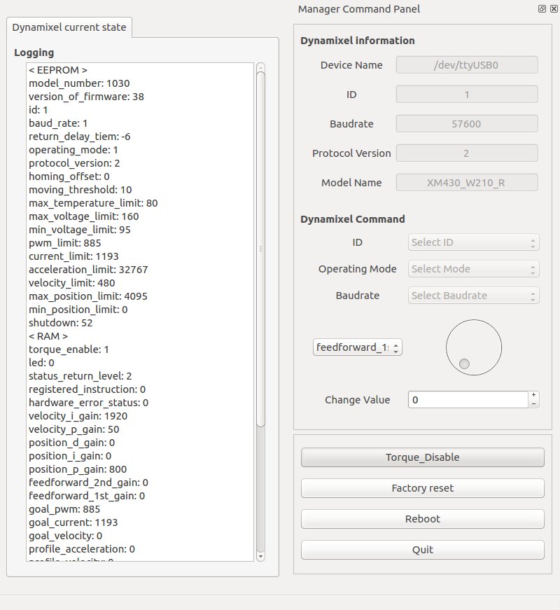
Task: Click log line 'max_temperature_limit: 80'
Action: 93,203
